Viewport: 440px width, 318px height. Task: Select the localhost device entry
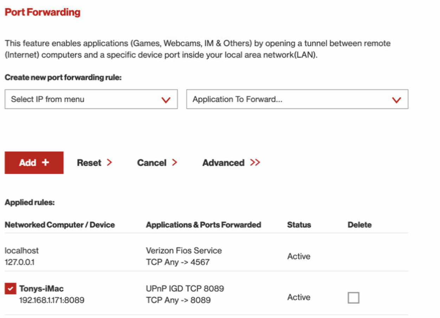coord(22,251)
